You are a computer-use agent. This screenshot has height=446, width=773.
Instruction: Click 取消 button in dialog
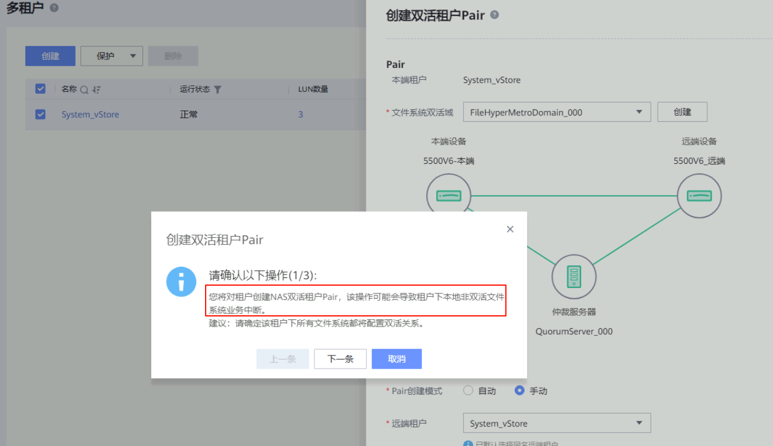click(397, 359)
